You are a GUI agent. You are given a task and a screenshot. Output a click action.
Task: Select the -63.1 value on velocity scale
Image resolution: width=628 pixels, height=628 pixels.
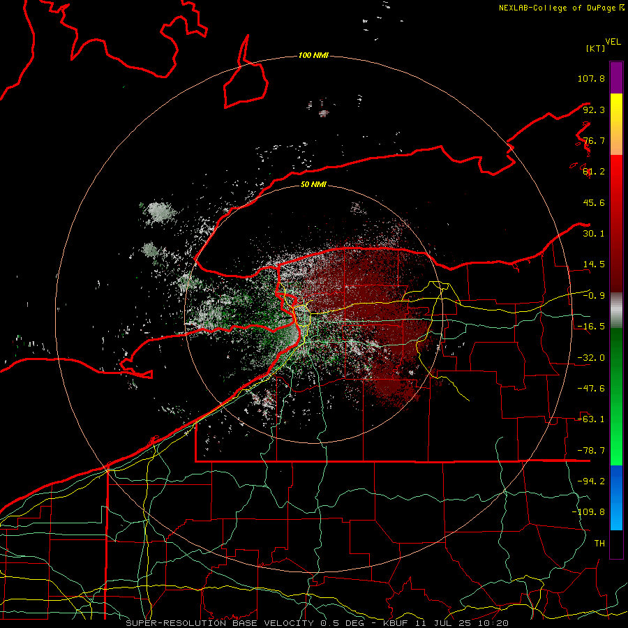(x=591, y=419)
